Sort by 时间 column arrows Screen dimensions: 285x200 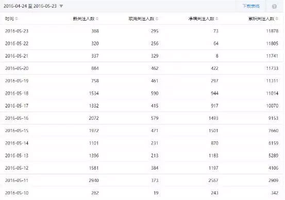tap(16, 19)
